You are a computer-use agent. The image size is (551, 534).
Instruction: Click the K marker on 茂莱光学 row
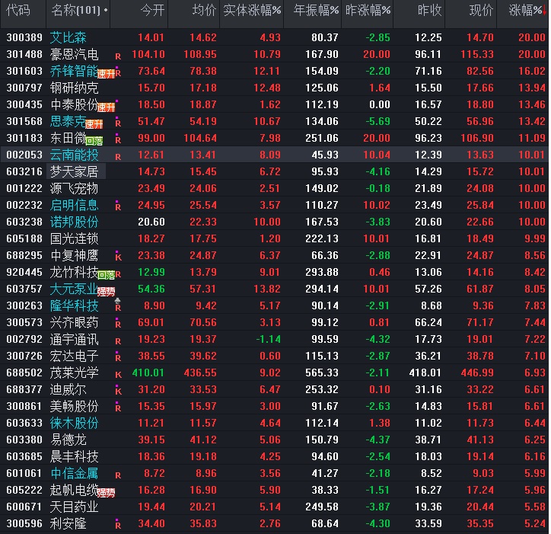click(118, 375)
